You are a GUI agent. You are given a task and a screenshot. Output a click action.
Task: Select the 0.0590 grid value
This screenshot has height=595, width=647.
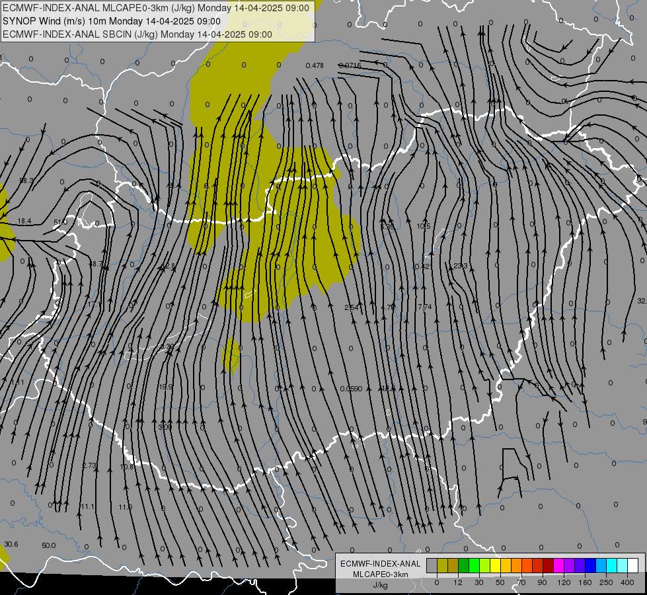point(351,389)
